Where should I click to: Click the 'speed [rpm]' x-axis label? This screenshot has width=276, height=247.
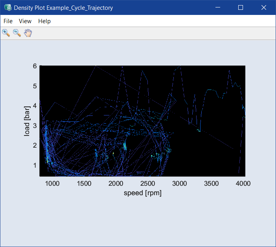[x=142, y=193]
